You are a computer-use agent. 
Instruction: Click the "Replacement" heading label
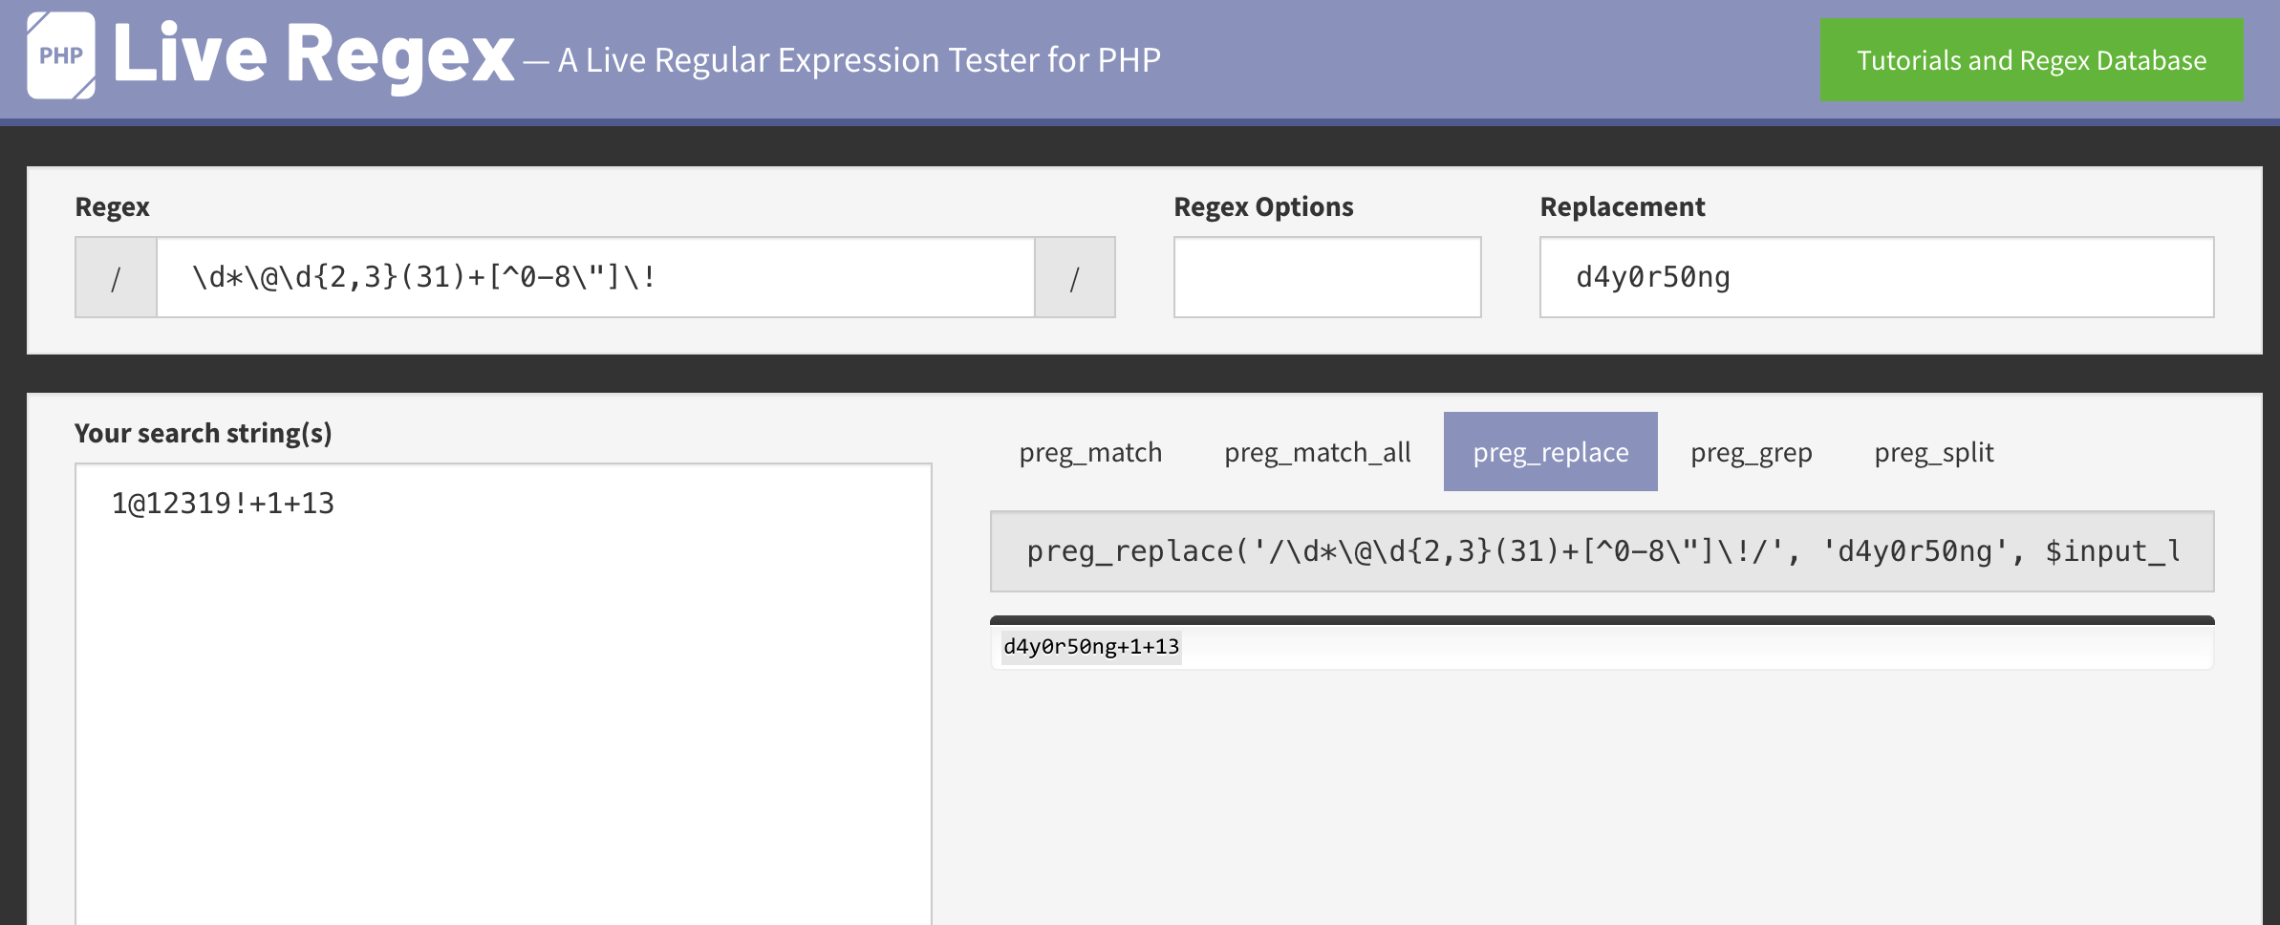click(1622, 206)
